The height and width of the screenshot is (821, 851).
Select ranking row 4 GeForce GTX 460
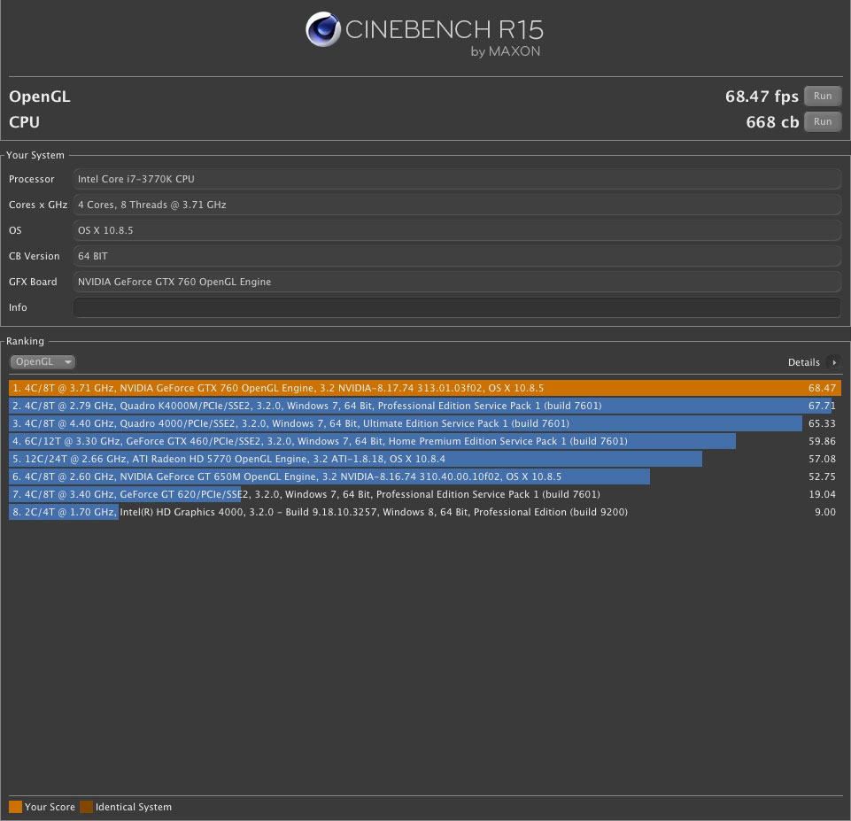click(x=425, y=441)
